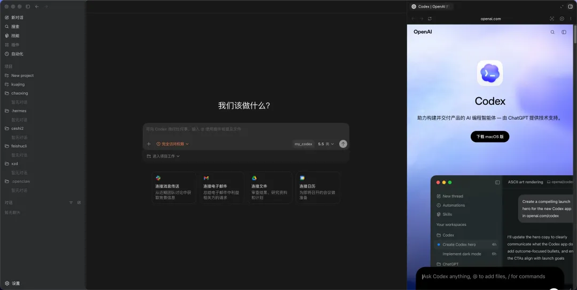
Task: Go back in the browser panel
Action: (x=413, y=19)
